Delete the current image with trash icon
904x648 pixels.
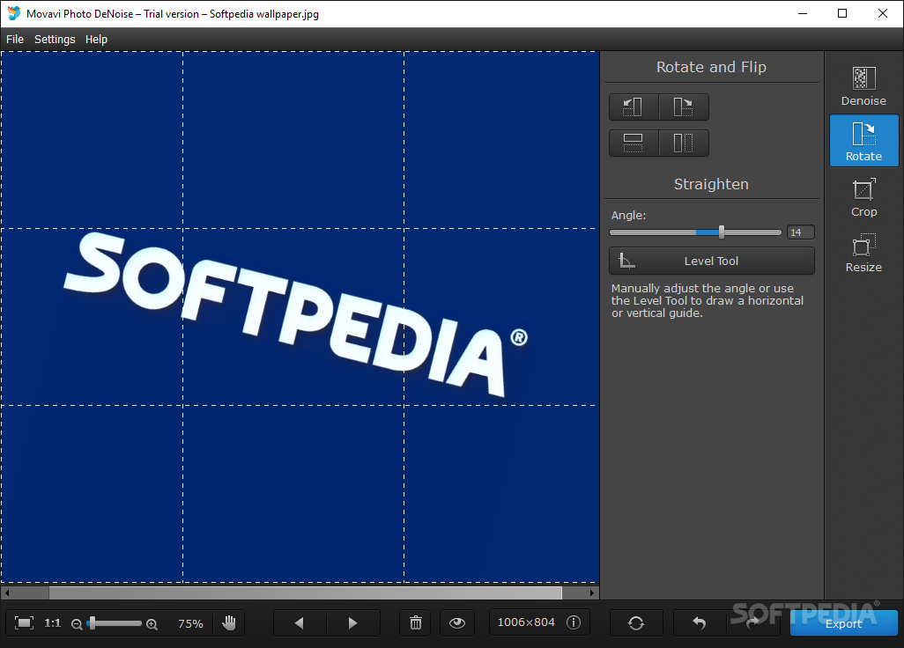click(416, 622)
